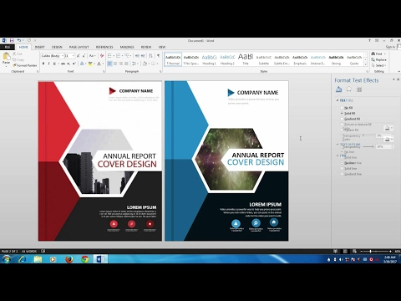Screen dimensions: 401x301
Task: Open the Page Layout ribbon tab
Action: click(79, 47)
